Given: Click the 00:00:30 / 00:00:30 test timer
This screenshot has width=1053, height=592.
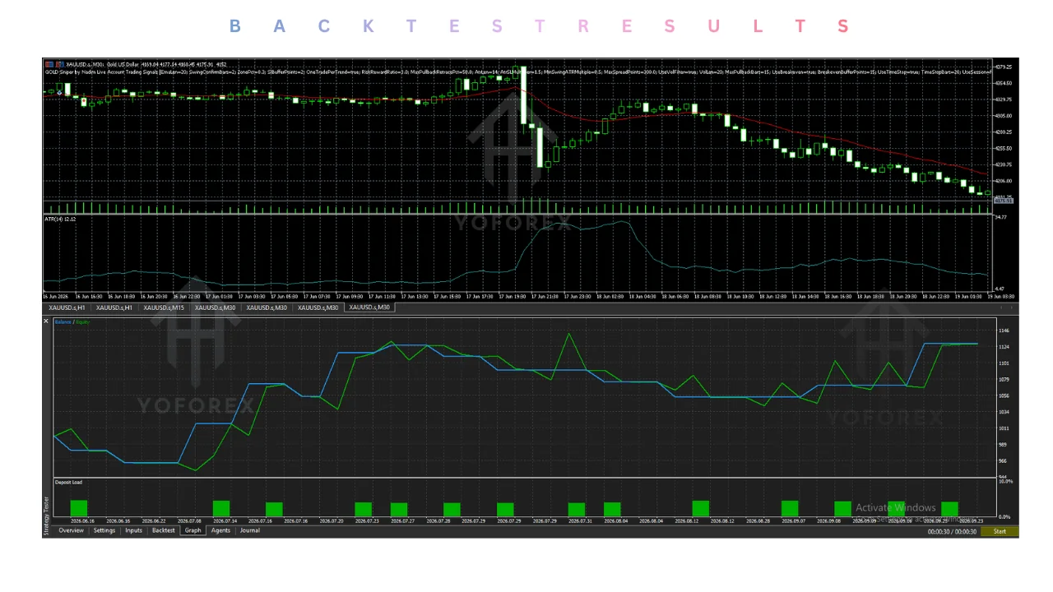Looking at the screenshot, I should [x=953, y=532].
